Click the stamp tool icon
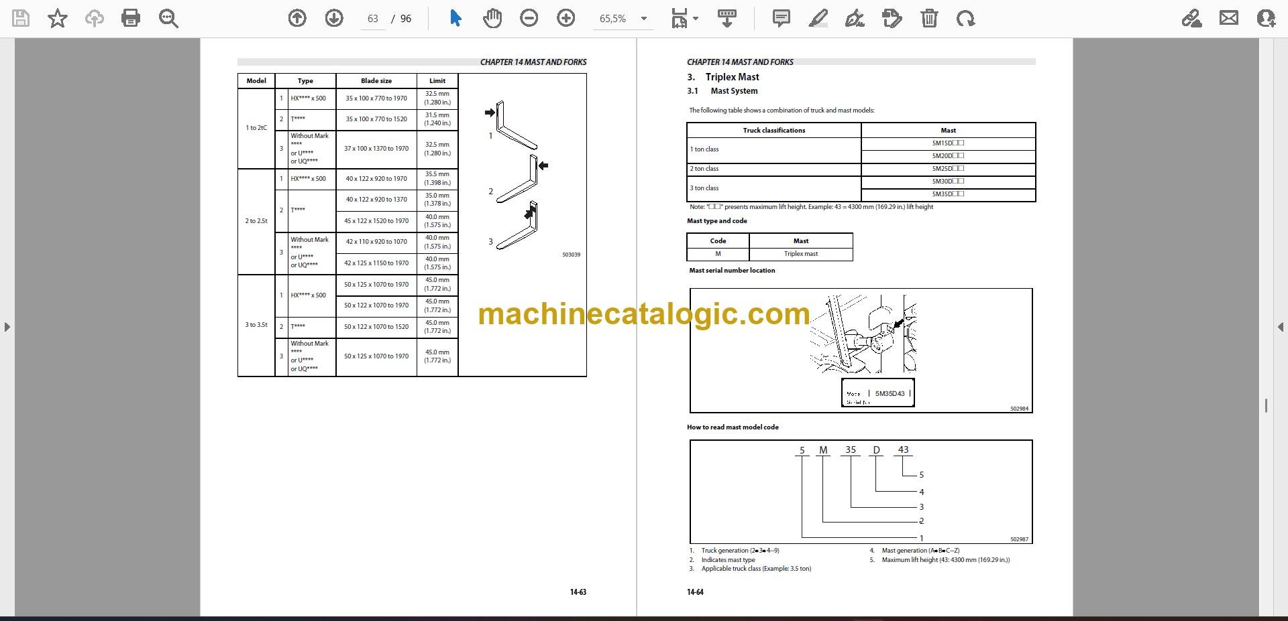Image resolution: width=1288 pixels, height=621 pixels. pos(892,18)
